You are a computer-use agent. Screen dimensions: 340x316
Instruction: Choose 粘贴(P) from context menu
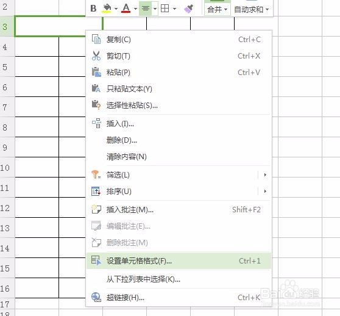pos(179,73)
